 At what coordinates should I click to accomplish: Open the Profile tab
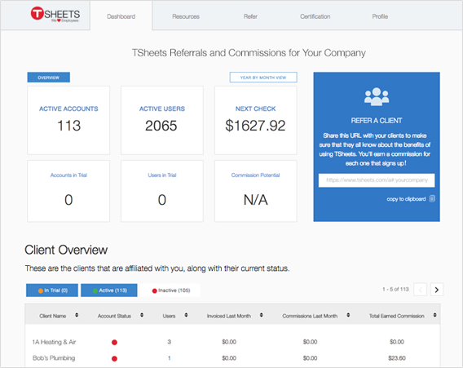380,16
